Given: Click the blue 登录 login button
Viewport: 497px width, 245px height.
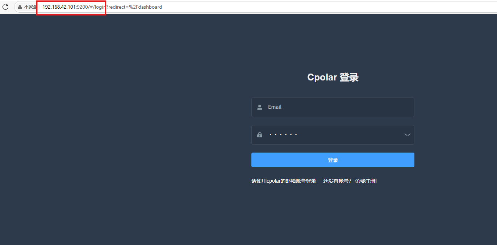Looking at the screenshot, I should point(333,159).
